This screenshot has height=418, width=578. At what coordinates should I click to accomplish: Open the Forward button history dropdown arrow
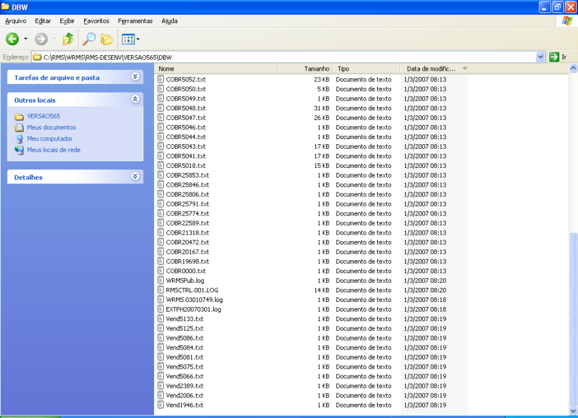pos(54,38)
